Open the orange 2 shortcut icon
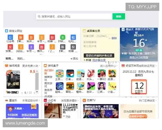This screenshot has height=130, width=162. [52, 47]
